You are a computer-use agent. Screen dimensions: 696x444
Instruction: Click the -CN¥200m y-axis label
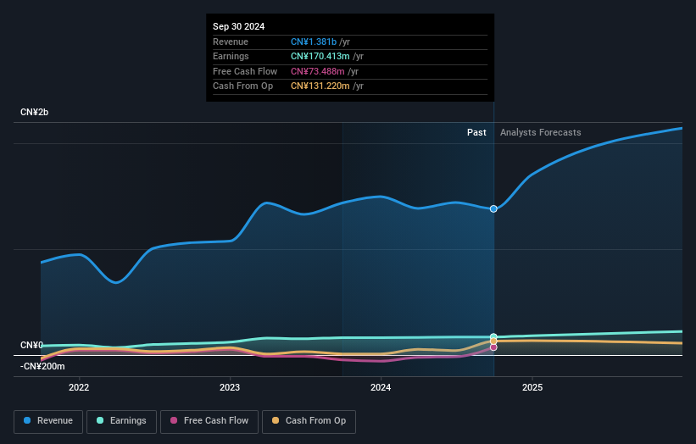[x=42, y=366]
